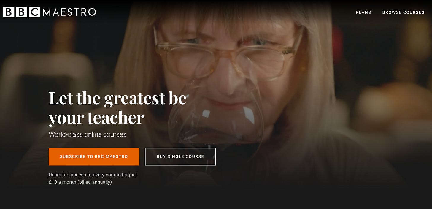
Task: Subscribe to BBC Maestro
Action: [94, 156]
